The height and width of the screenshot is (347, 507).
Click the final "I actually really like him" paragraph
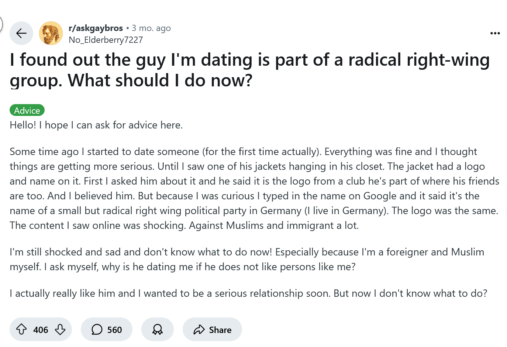248,293
